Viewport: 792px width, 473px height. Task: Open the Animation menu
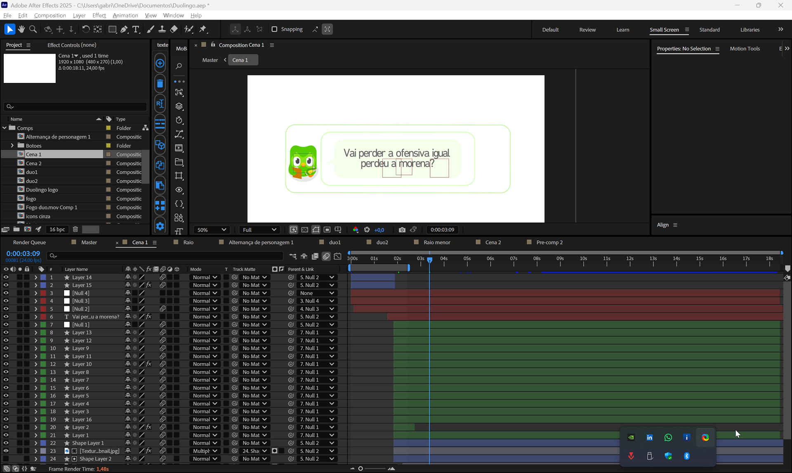125,15
